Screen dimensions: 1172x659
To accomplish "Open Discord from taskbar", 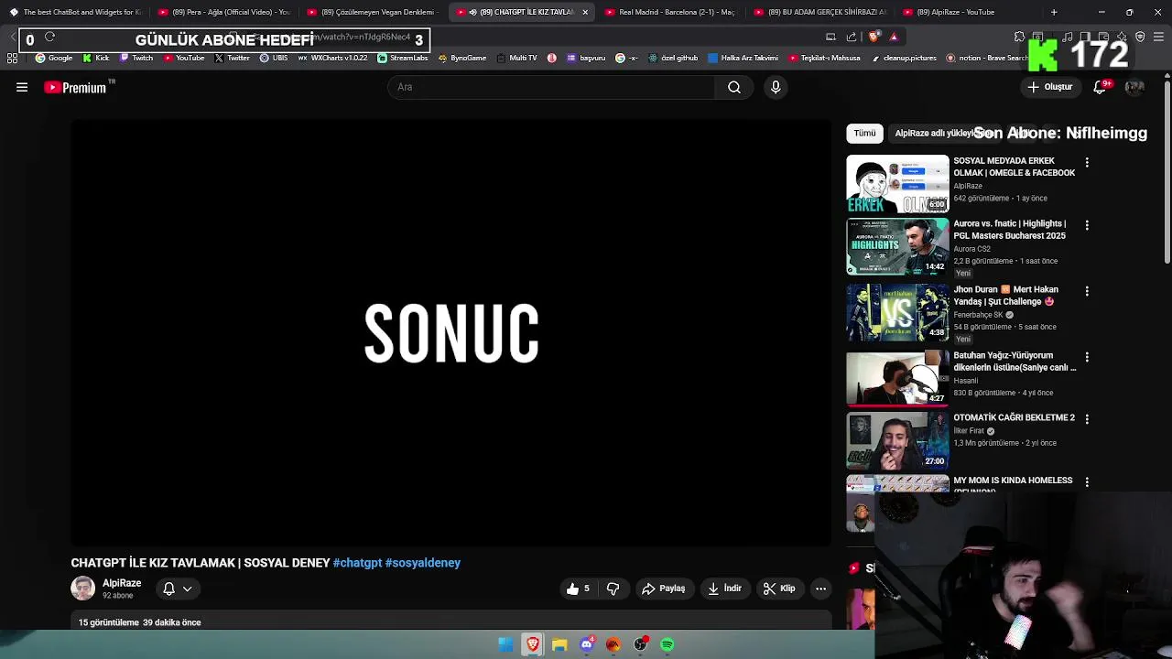I will pyautogui.click(x=587, y=644).
